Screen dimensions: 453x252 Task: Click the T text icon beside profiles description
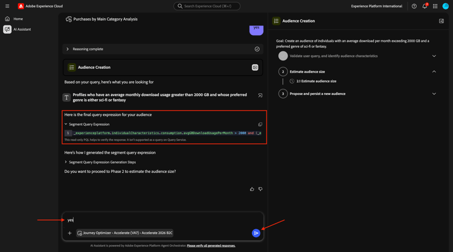click(66, 97)
